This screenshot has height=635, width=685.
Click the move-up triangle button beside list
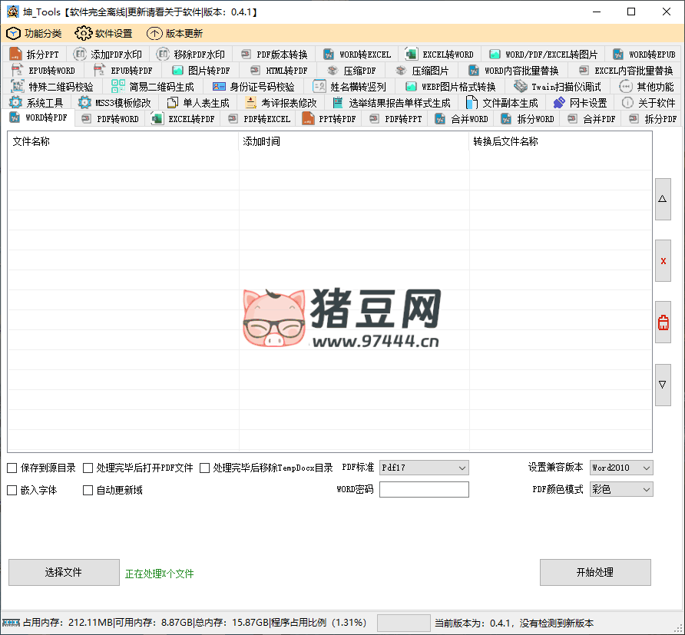(x=663, y=199)
